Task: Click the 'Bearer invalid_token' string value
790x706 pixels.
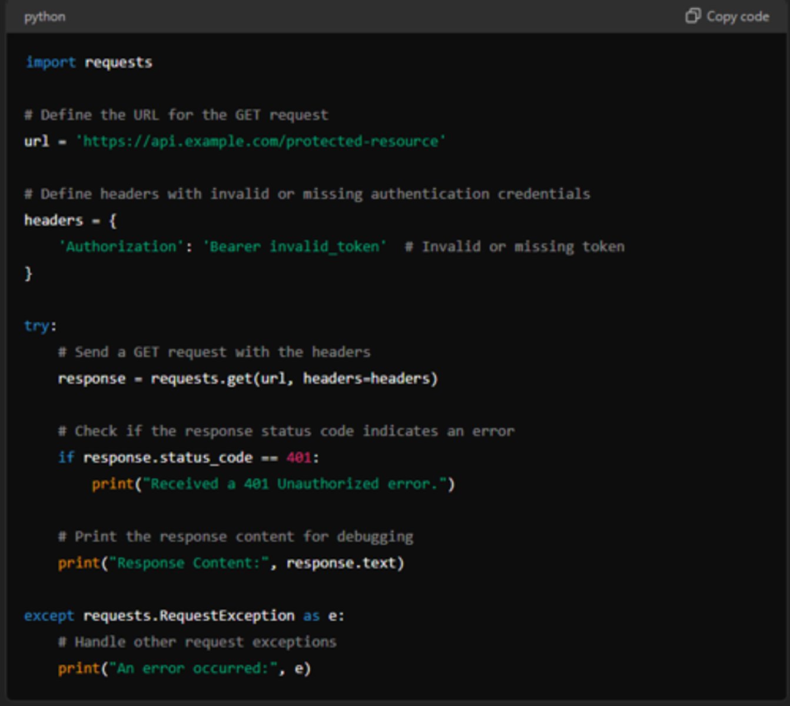Action: [294, 247]
